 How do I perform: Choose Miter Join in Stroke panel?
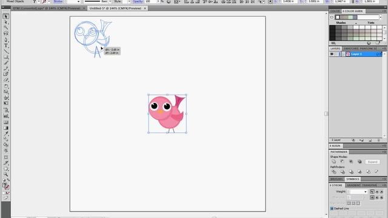click(x=372, y=197)
